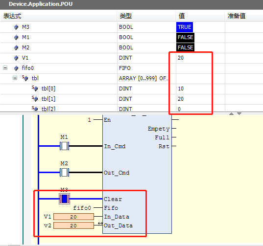The image size is (263, 246).
Task: Click the pane splitter up arrow
Action: 232,113
